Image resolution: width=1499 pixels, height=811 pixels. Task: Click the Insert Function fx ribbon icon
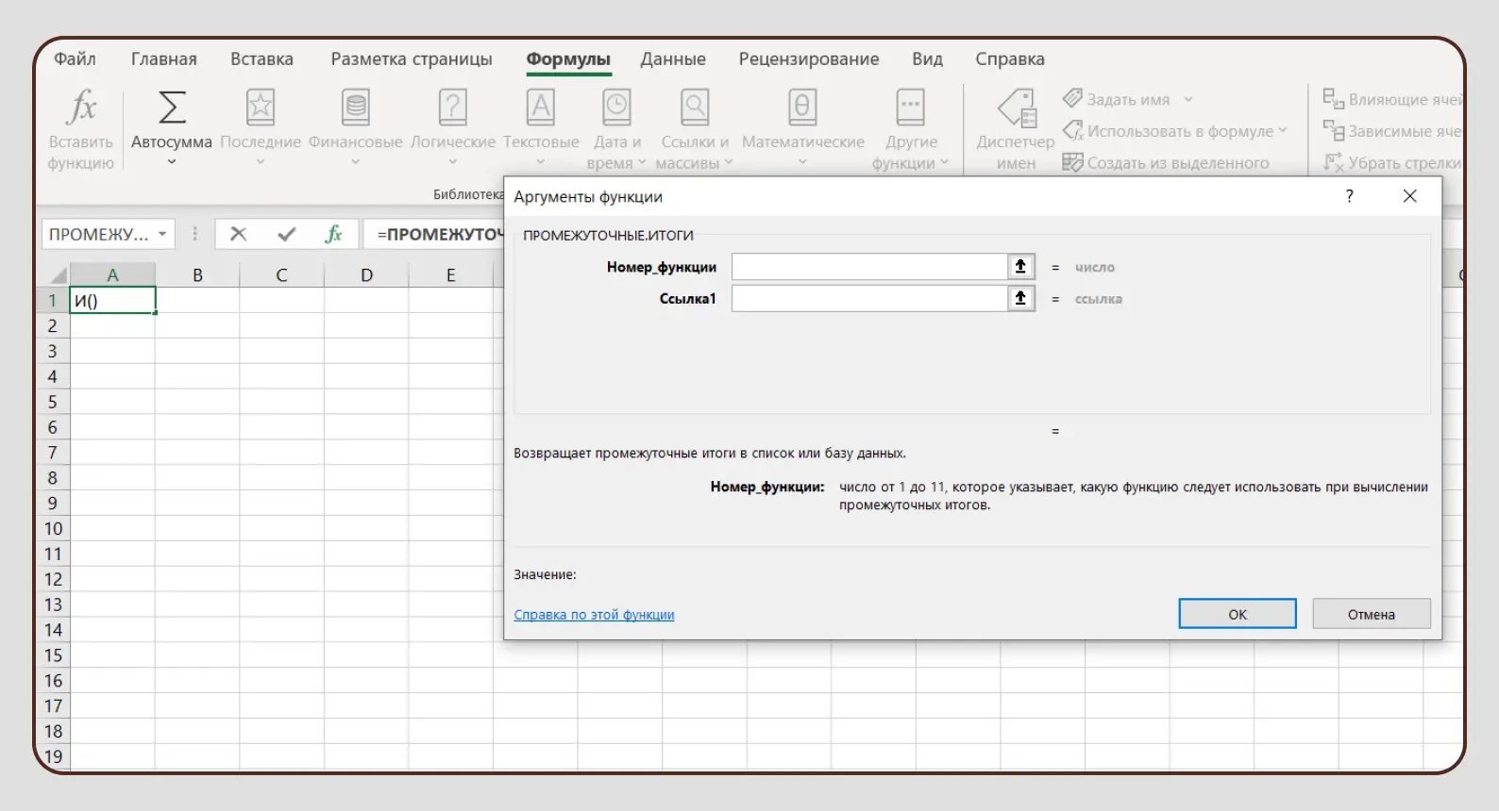[x=82, y=108]
